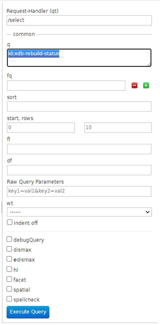The height and width of the screenshot is (325, 160).
Task: Tick the debugQuery checkbox
Action: (9, 239)
